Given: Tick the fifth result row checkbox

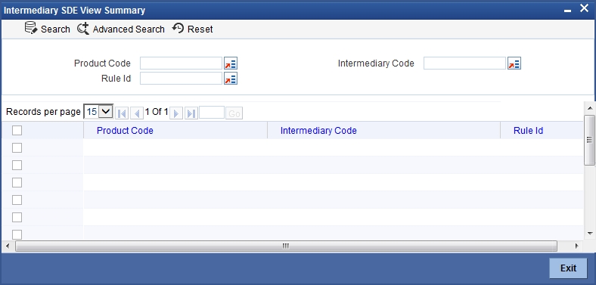Looking at the screenshot, I should (17, 218).
